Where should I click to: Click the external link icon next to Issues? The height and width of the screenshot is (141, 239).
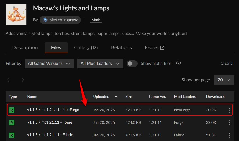(162, 48)
